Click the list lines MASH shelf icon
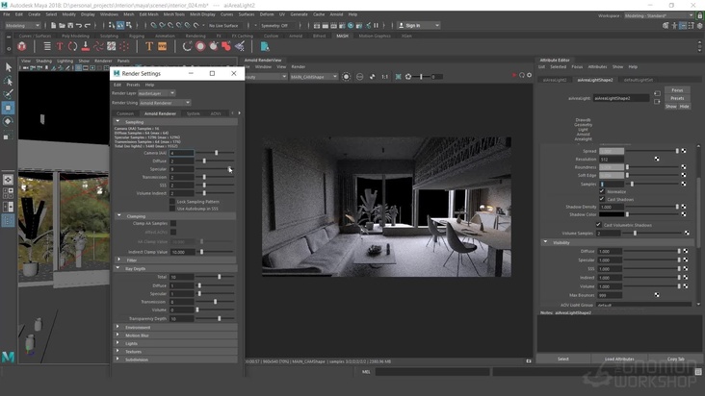The height and width of the screenshot is (396, 705). coord(47,46)
